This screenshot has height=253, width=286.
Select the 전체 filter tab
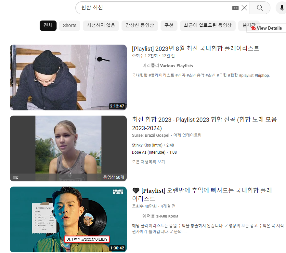click(x=48, y=25)
